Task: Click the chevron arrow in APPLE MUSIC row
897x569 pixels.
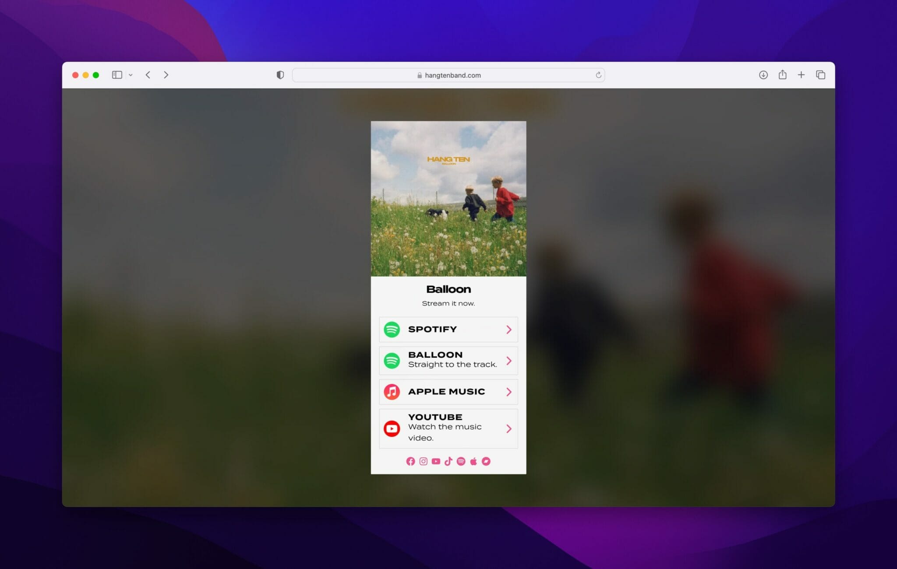Action: point(509,392)
